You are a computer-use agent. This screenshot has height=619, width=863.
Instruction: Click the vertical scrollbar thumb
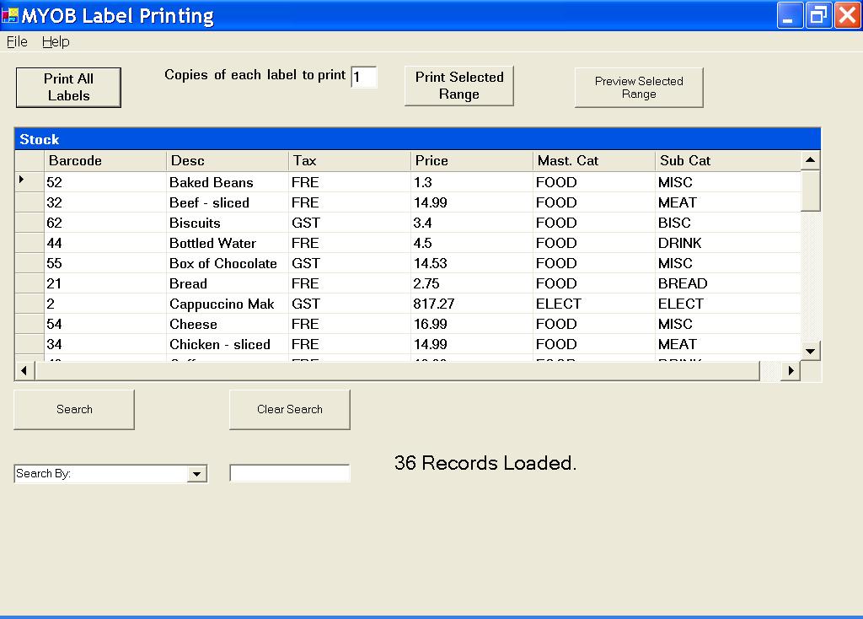pos(810,191)
